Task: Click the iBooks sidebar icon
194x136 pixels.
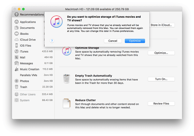Action: point(16,34)
